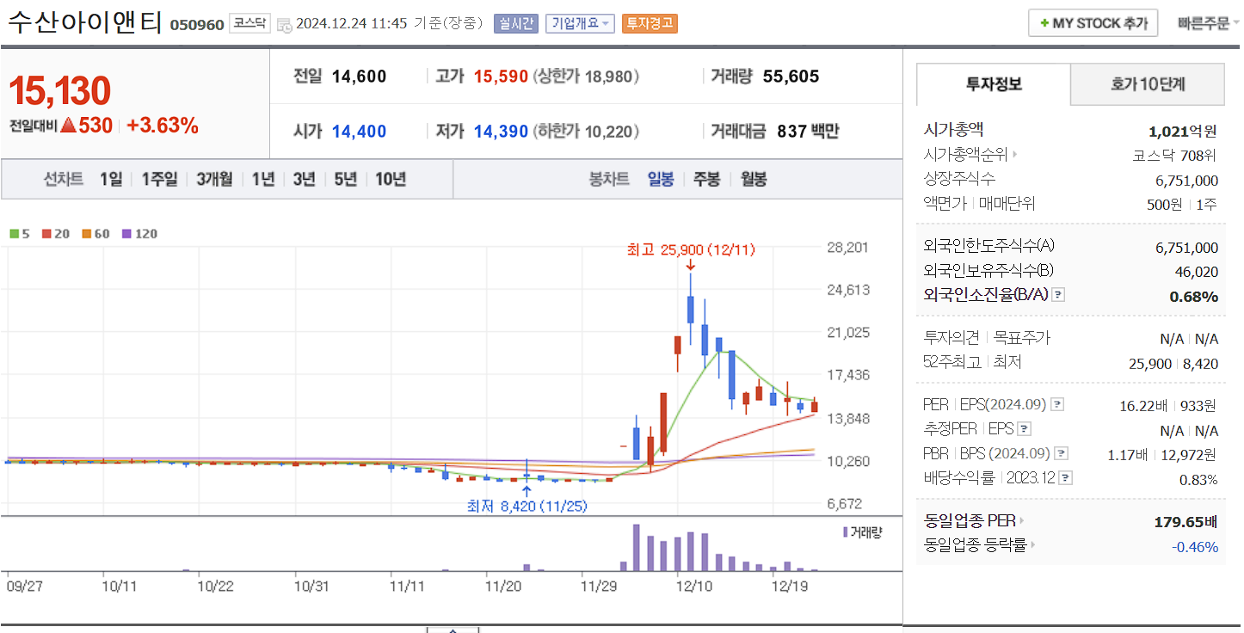Click the 최고 25,900 marker on the chart
This screenshot has width=1244, height=633.
(x=689, y=250)
